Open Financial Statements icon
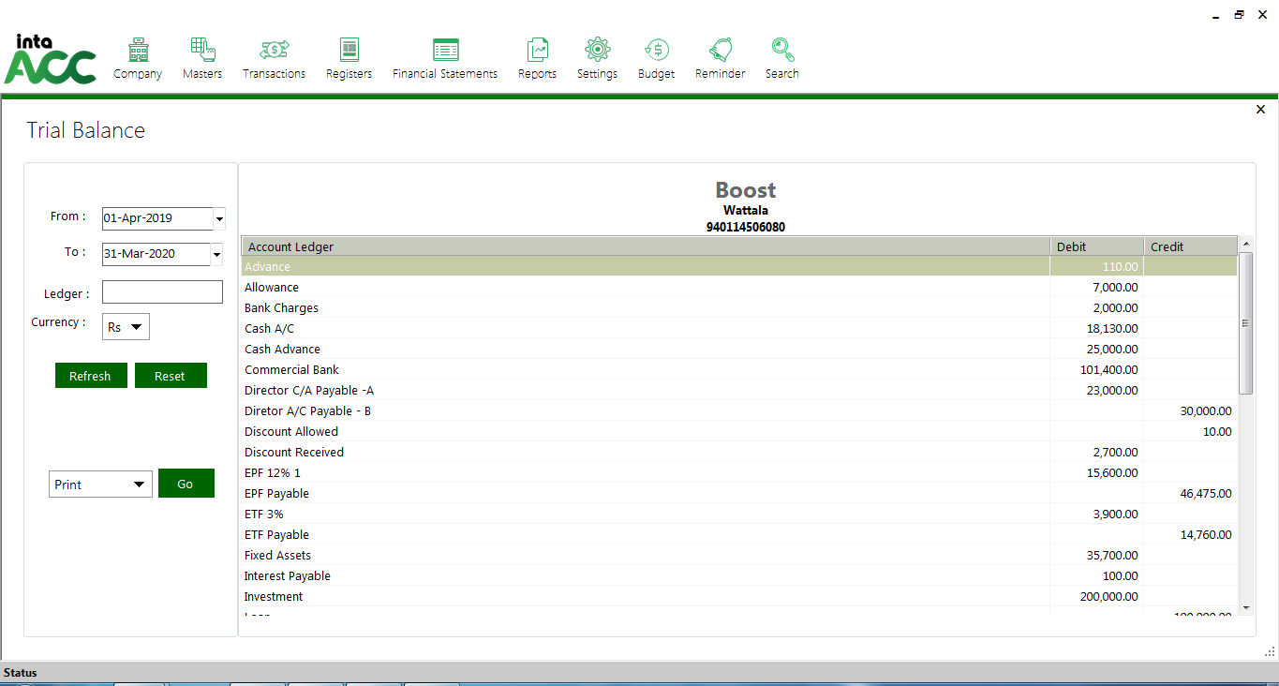Viewport: 1279px width, 686px height. pyautogui.click(x=445, y=51)
